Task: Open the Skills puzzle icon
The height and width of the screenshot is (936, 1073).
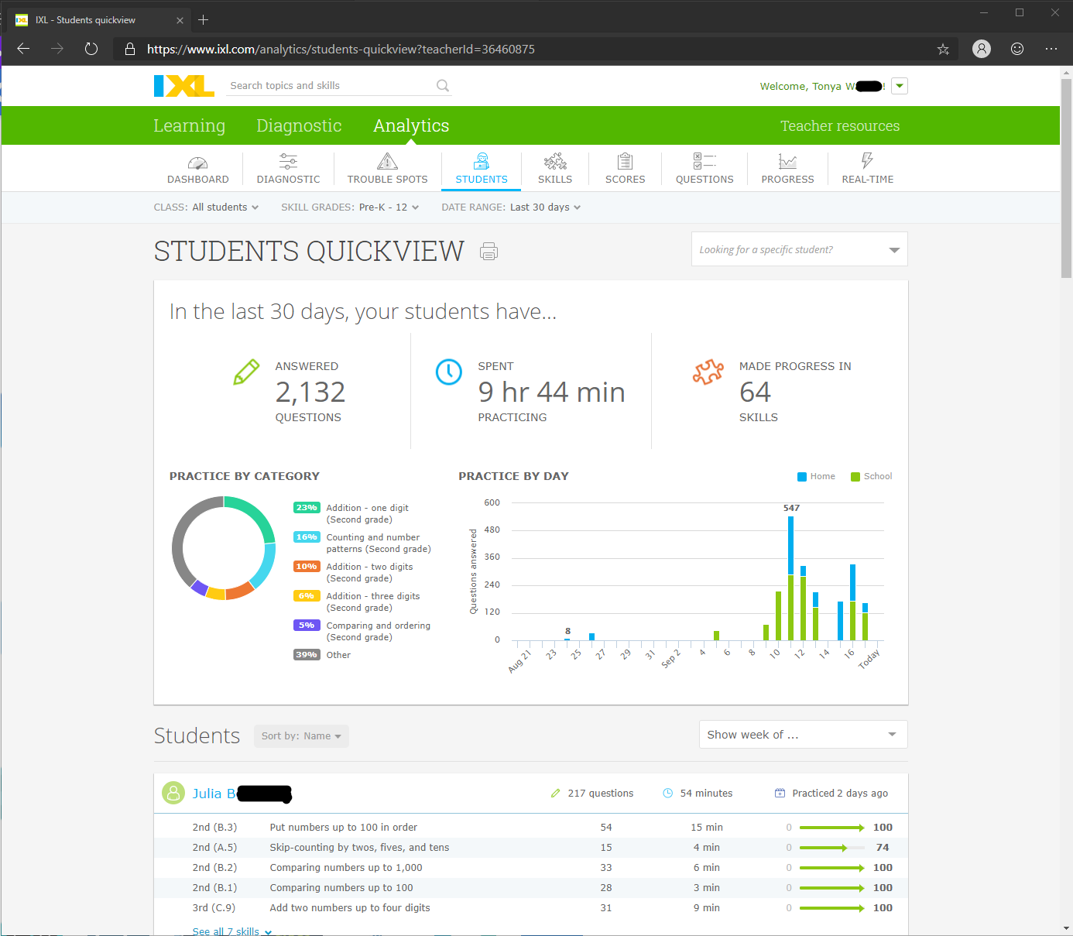Action: coord(555,161)
